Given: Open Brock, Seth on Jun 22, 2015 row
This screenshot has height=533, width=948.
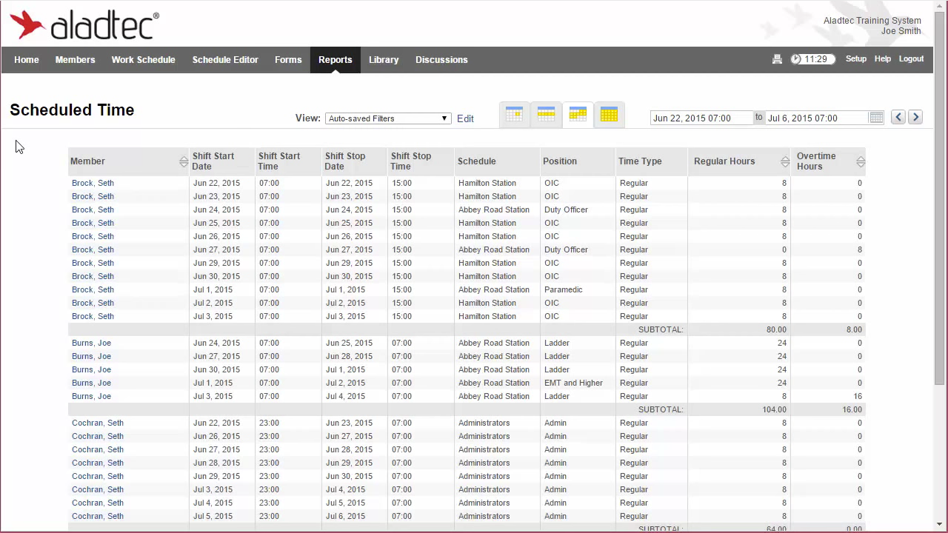Looking at the screenshot, I should (x=93, y=183).
